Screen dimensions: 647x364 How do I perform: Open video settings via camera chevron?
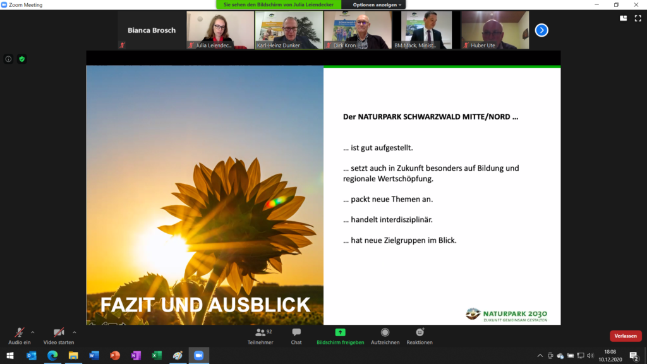75,332
